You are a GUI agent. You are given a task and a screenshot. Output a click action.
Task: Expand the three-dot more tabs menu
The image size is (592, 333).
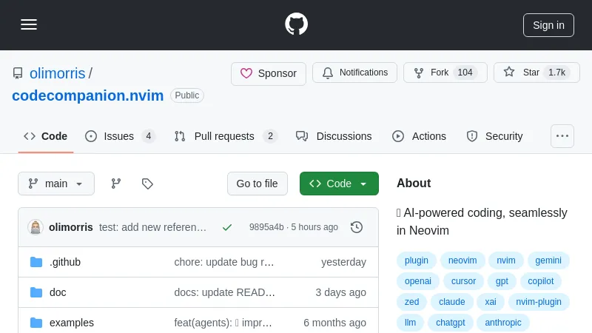(562, 136)
